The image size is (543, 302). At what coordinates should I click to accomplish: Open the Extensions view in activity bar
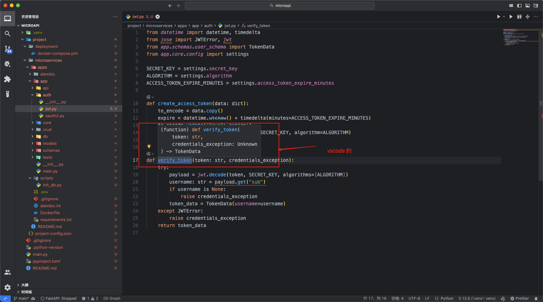point(8,79)
